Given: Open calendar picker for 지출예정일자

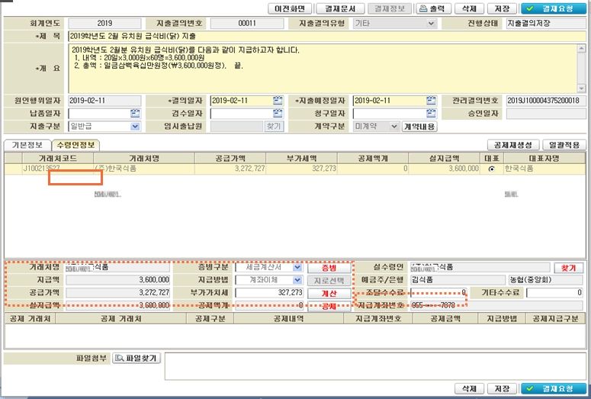Looking at the screenshot, I should [x=432, y=101].
